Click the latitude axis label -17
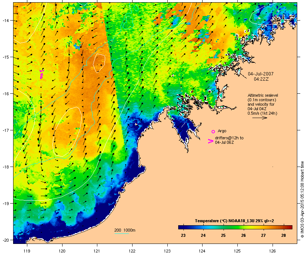Screen dimensions: 307x254 pyautogui.click(x=6, y=130)
